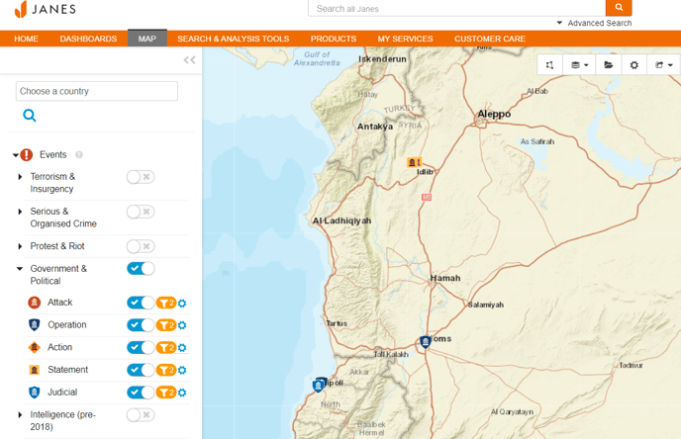
Task: Expand Terrorism & Insurgency category arrow
Action: click(x=20, y=177)
